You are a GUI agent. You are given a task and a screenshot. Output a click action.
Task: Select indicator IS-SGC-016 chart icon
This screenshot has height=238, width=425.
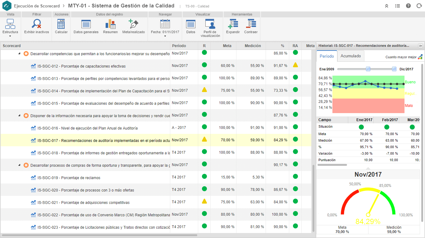(x=33, y=128)
